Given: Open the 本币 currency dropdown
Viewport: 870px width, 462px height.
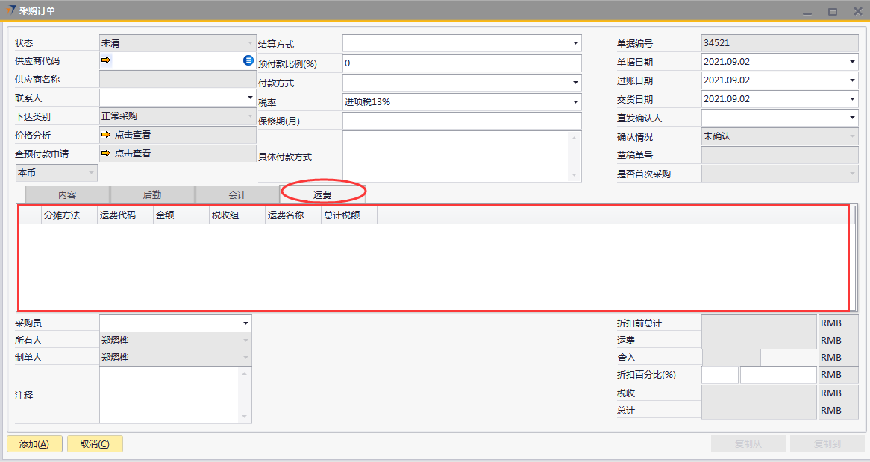Looking at the screenshot, I should click(x=92, y=173).
